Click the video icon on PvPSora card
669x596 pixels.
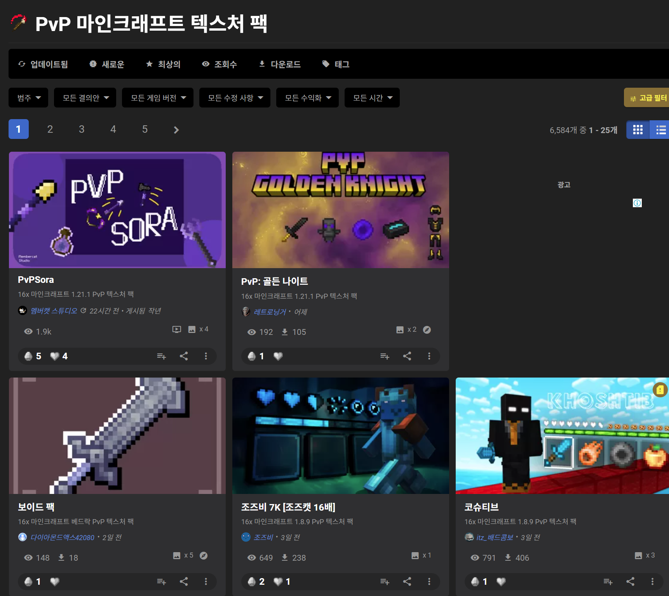pyautogui.click(x=177, y=329)
